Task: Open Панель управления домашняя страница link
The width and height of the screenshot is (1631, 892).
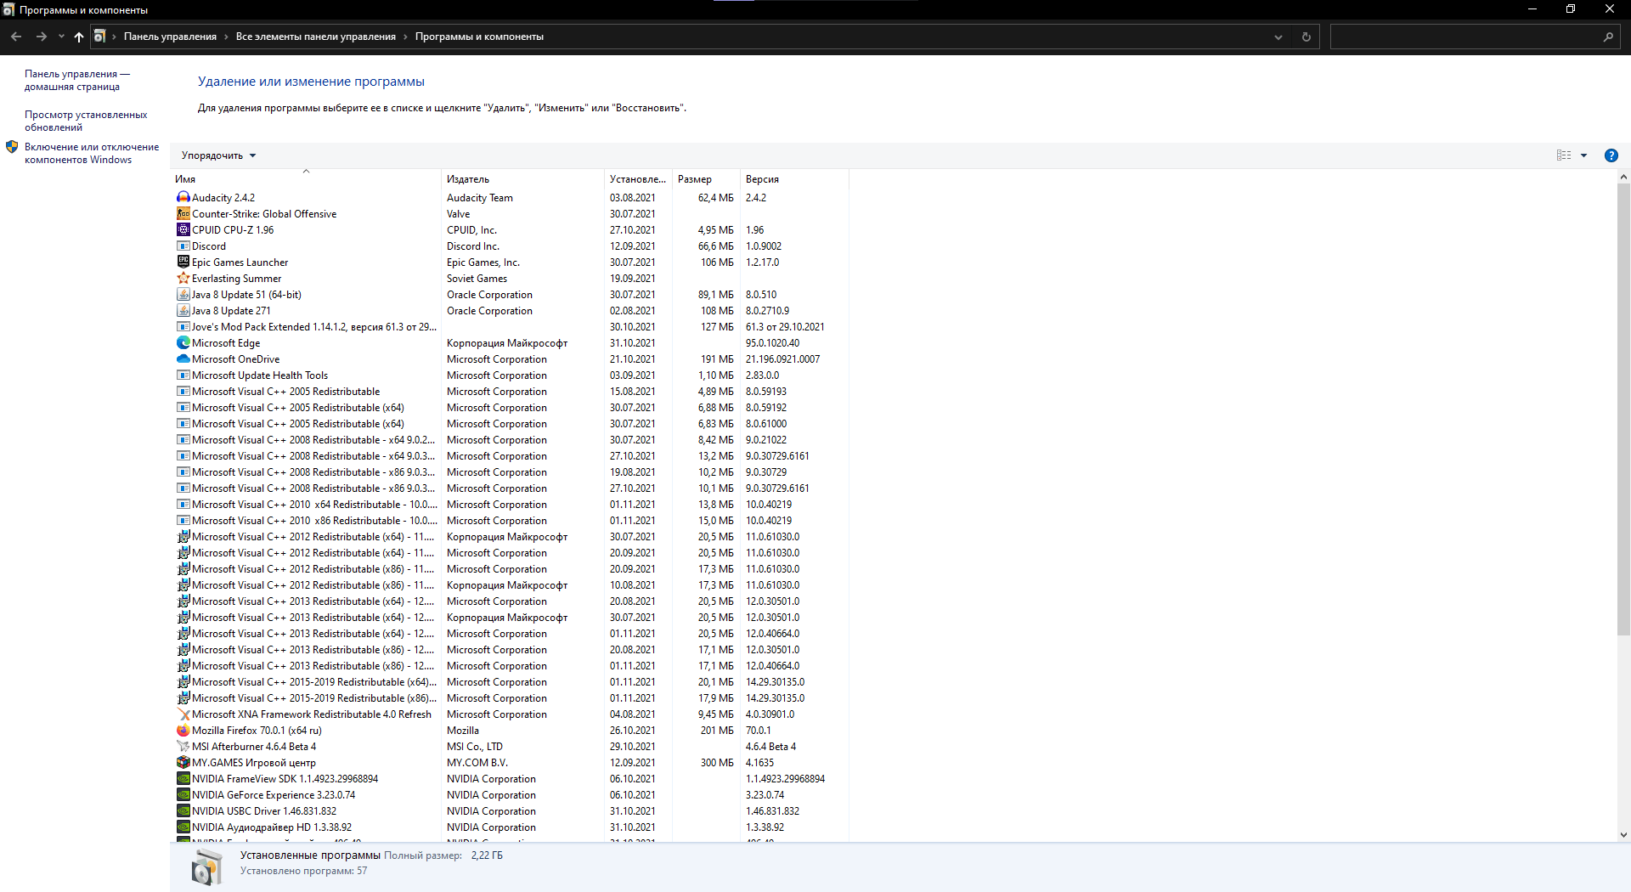Action: click(x=77, y=80)
